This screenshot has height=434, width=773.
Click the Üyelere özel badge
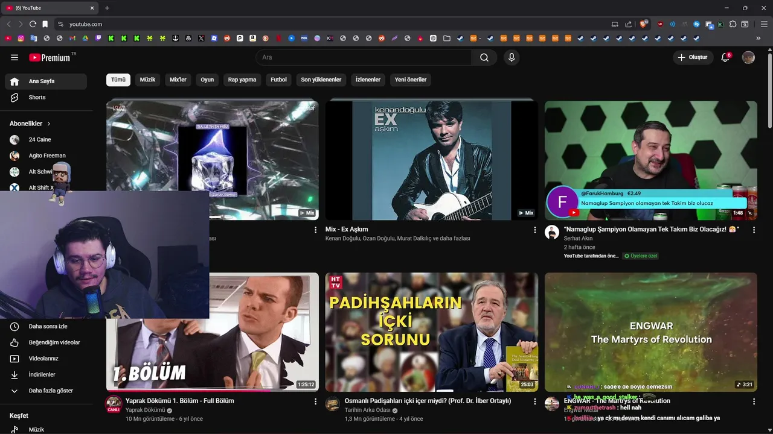[x=641, y=256]
